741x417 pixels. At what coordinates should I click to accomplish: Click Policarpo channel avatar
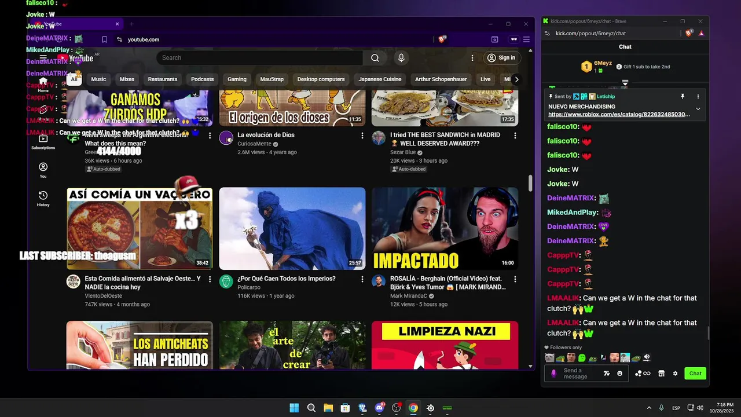[226, 281]
